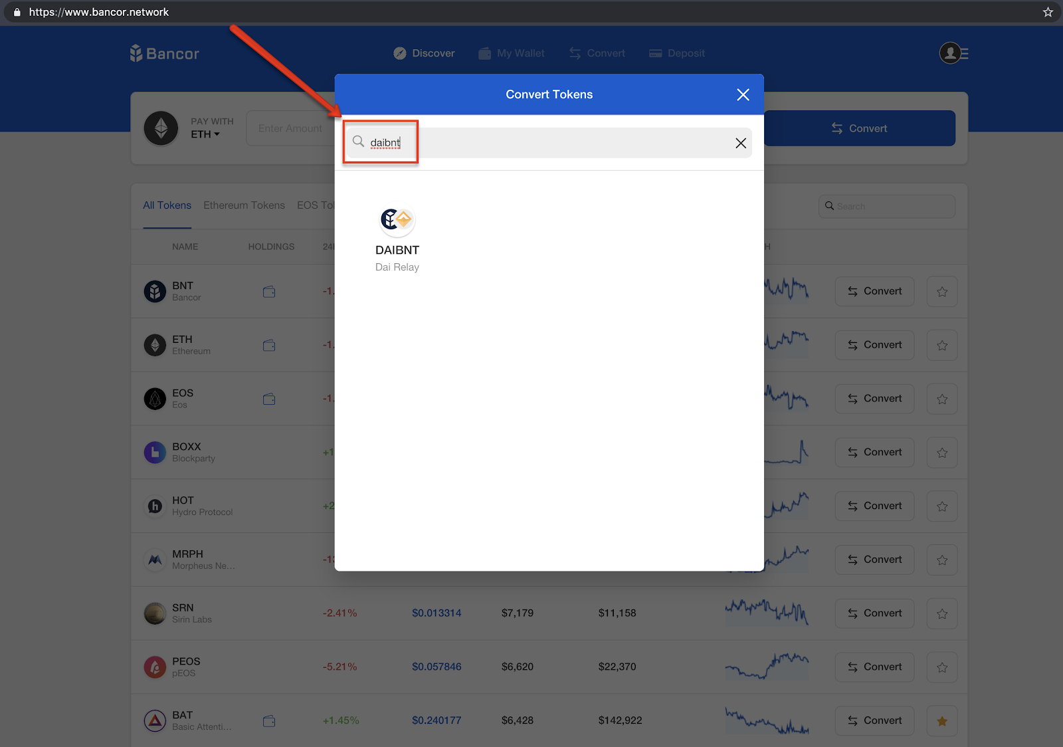
Task: Convert the PEOS token
Action: 874,667
